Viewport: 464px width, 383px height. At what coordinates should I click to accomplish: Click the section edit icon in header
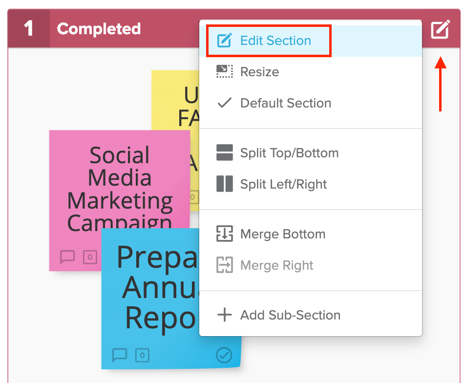[441, 29]
